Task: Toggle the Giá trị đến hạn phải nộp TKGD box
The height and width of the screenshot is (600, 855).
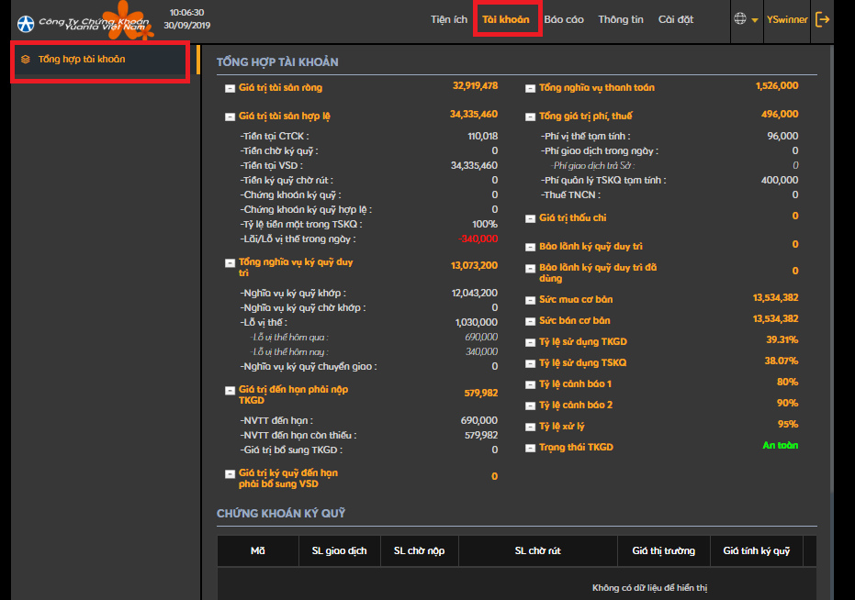Action: 230,390
